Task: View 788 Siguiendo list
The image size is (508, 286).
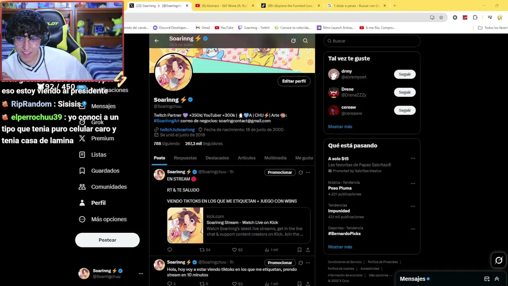Action: pyautogui.click(x=167, y=143)
